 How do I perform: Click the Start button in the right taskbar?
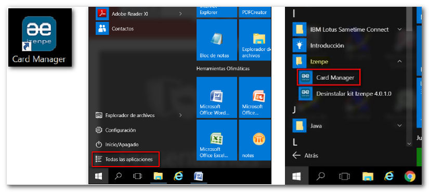tap(296, 176)
